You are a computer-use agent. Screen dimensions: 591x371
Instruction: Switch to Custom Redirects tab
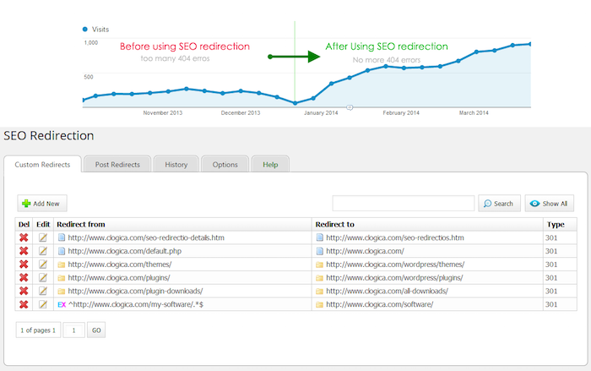42,164
